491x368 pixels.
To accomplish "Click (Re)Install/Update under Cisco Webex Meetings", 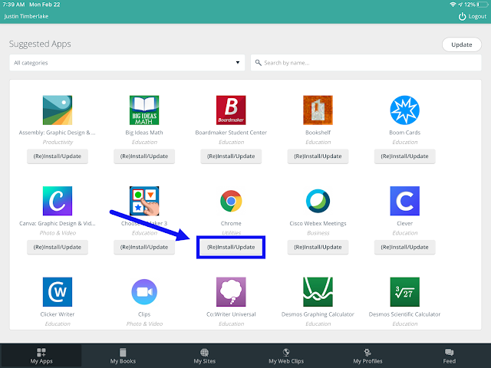I will point(318,247).
